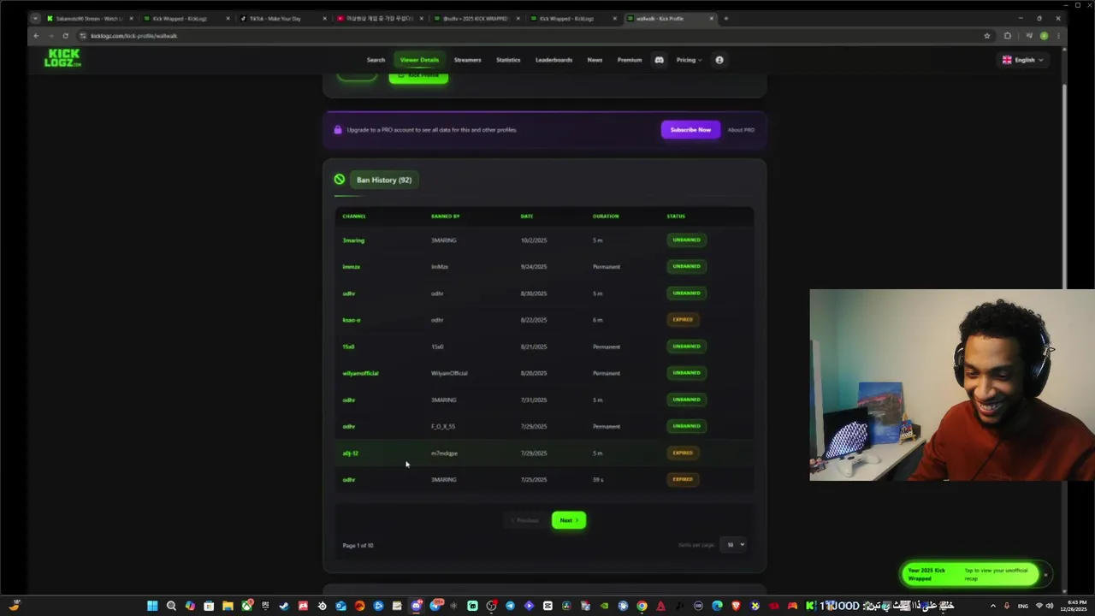
Task: Select the Viewer Details nav item
Action: [x=419, y=60]
